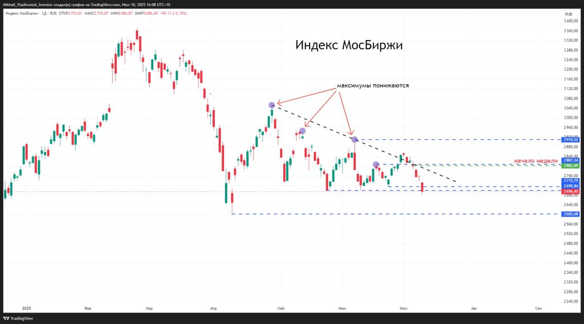Click the 'Май' month on the time axis
This screenshot has height=324, width=584.
click(x=280, y=308)
